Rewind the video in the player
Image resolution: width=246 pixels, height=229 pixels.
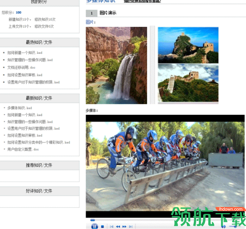pyautogui.click(x=118, y=226)
